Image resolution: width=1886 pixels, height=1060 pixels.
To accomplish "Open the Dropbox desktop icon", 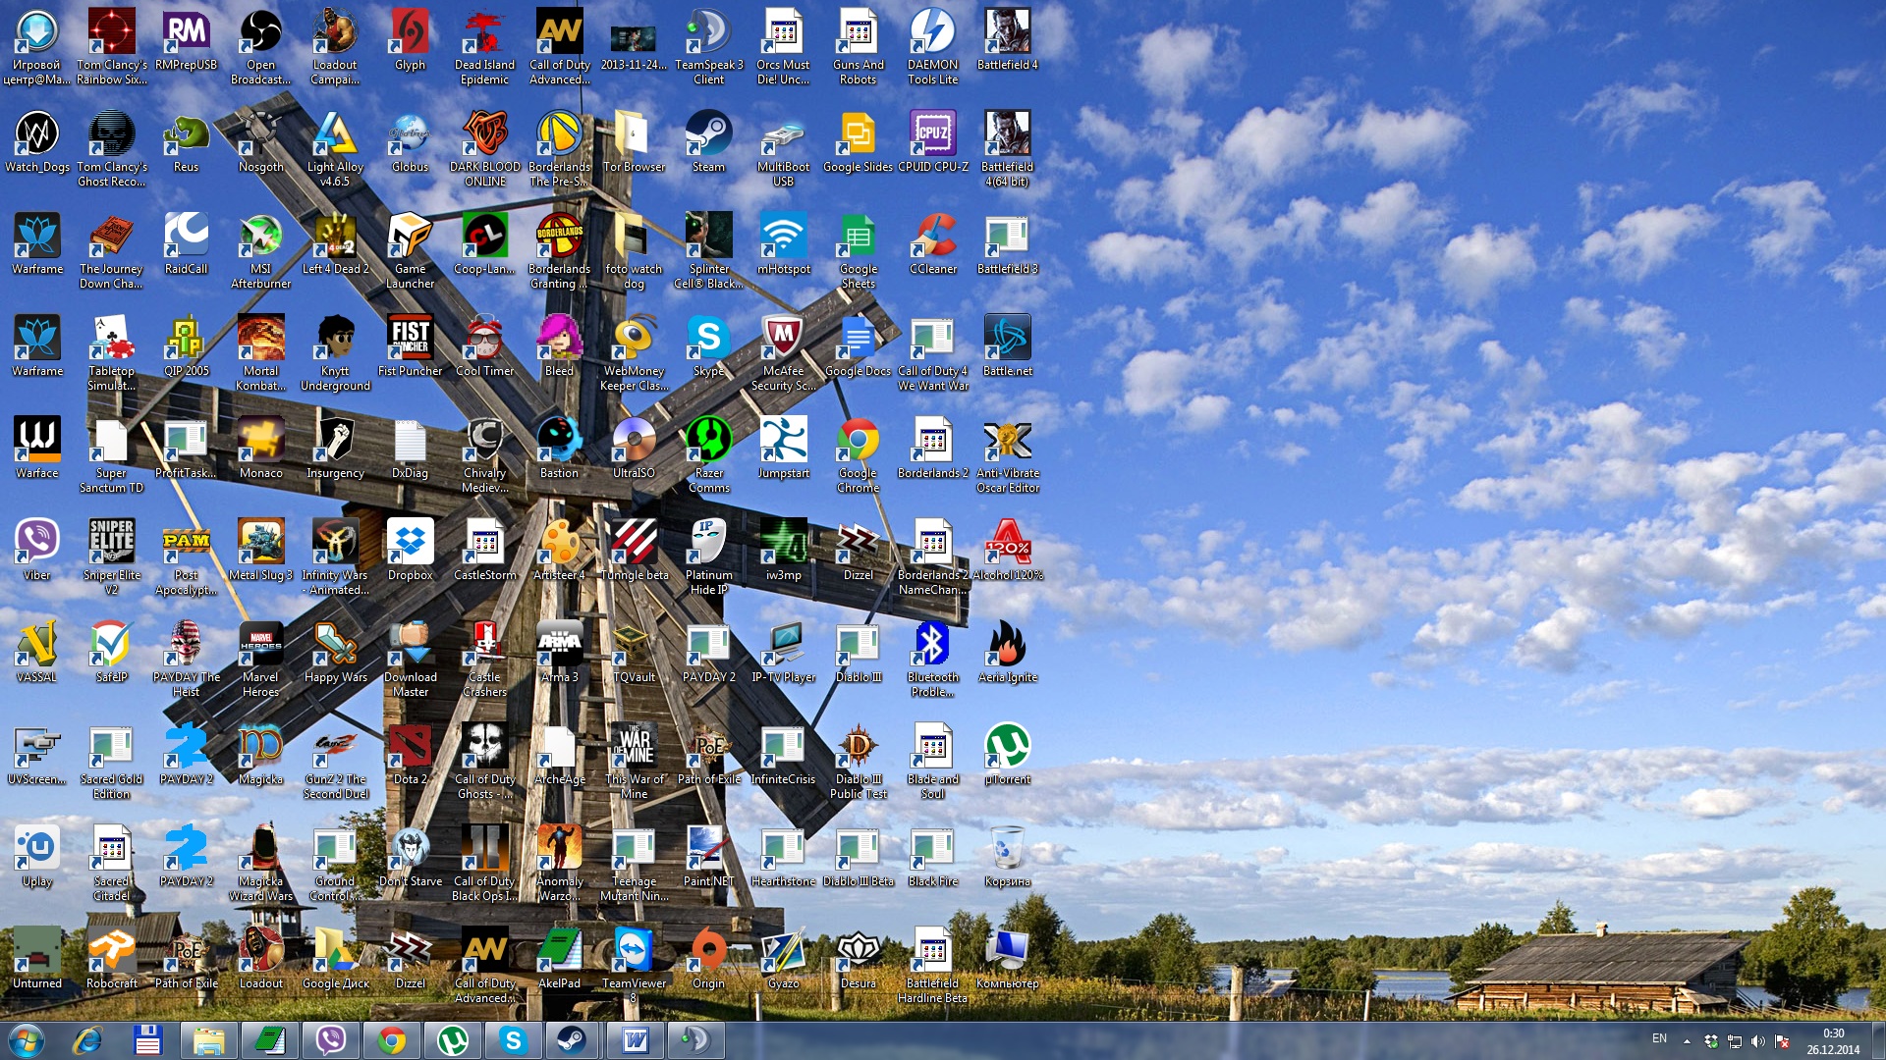I will 410,551.
